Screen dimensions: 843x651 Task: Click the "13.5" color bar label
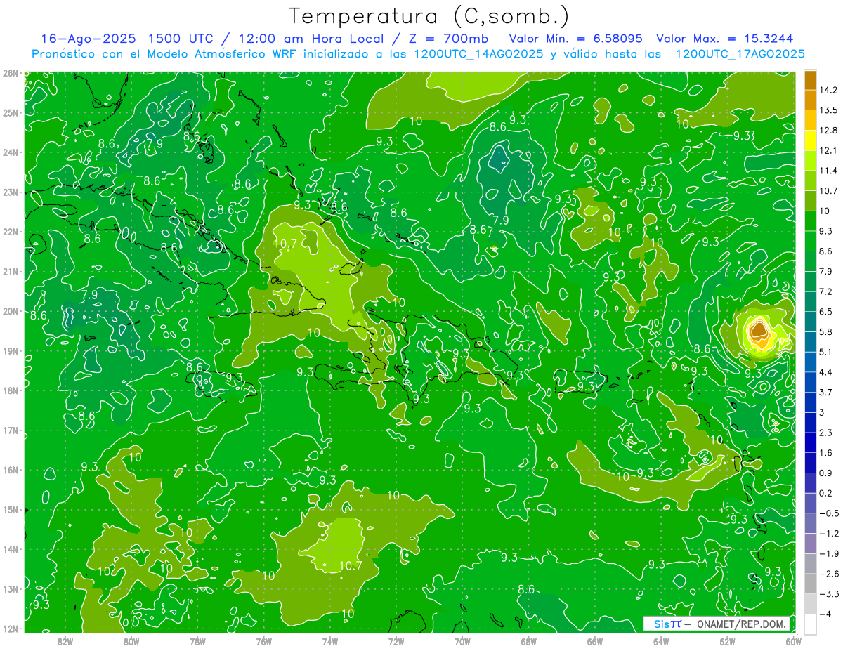point(828,110)
